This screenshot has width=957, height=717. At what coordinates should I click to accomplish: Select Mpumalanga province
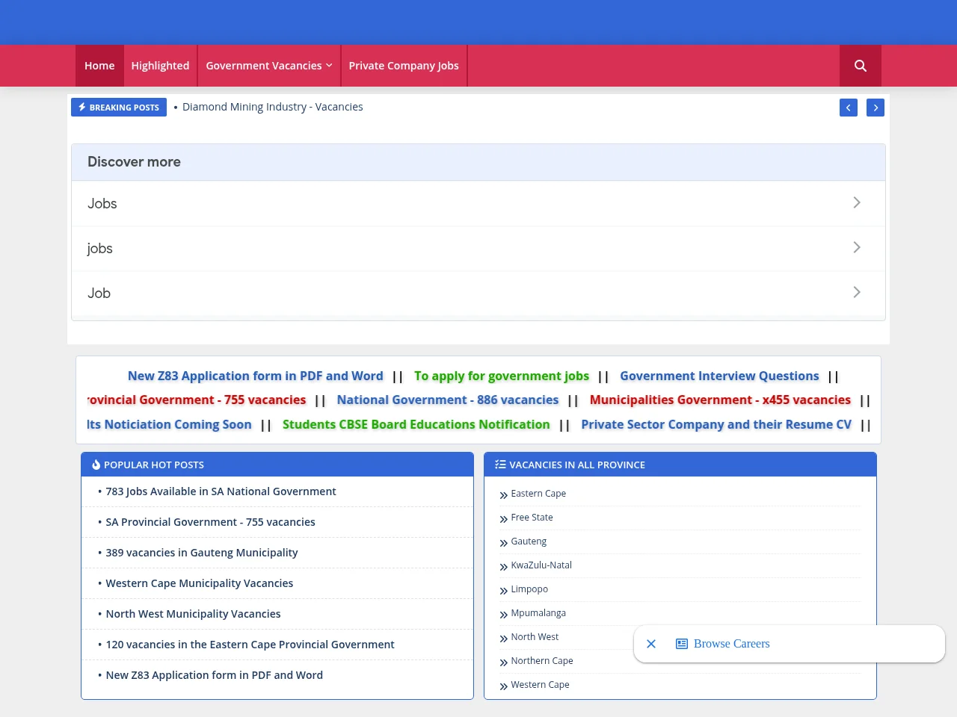point(538,613)
